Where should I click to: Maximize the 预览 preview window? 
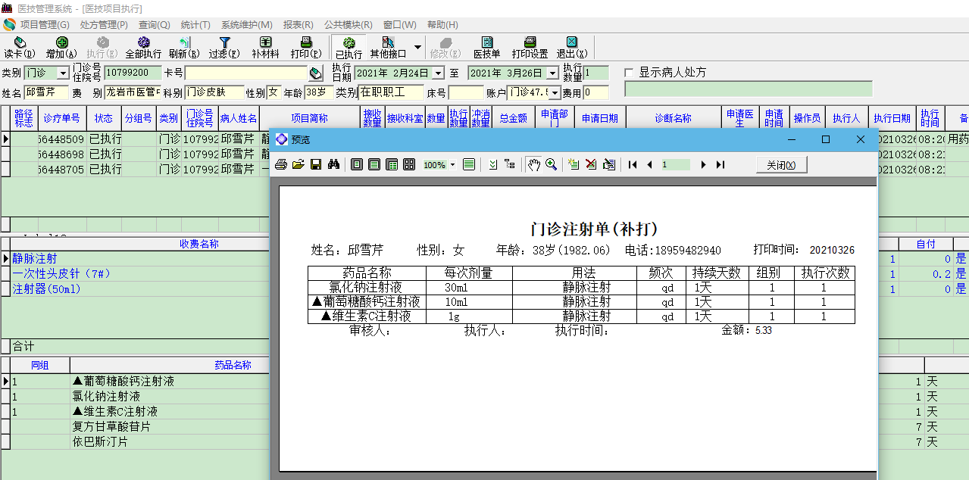pyautogui.click(x=826, y=139)
